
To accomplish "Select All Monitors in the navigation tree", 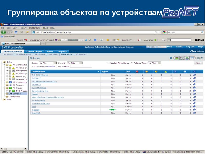I will [15, 97].
